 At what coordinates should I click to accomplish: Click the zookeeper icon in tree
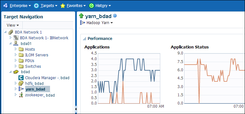click(21, 95)
